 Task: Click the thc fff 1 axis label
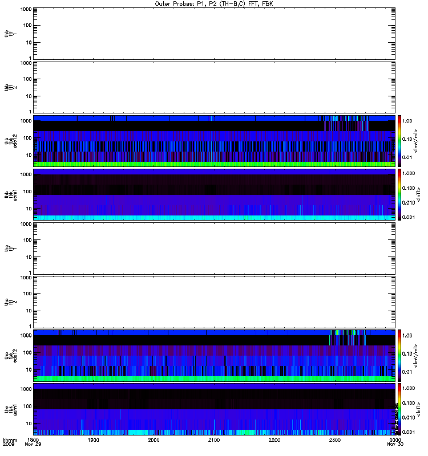point(10,249)
